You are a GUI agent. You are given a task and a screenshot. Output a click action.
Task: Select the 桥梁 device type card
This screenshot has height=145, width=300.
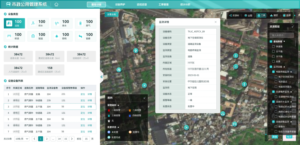click(14, 36)
